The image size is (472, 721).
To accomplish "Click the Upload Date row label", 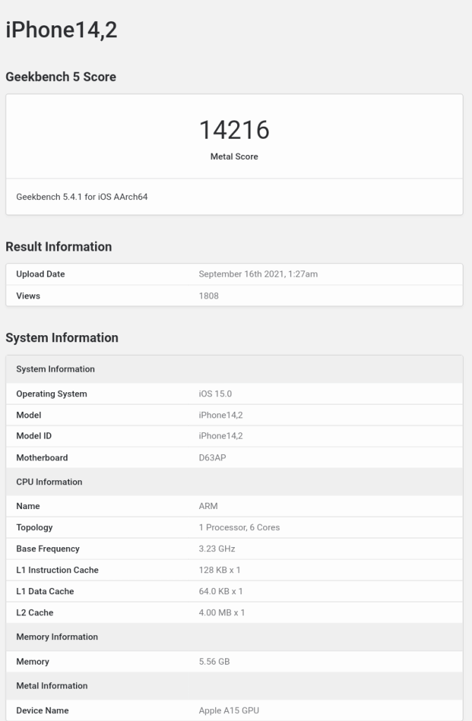I will (x=40, y=274).
